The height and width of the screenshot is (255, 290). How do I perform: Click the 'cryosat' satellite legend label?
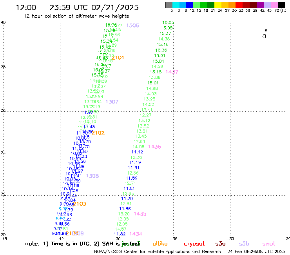click(x=194, y=244)
